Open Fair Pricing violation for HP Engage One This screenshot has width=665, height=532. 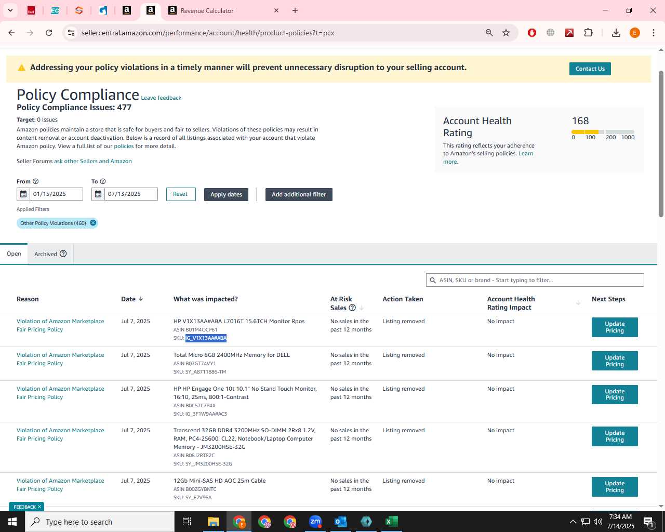tap(60, 393)
